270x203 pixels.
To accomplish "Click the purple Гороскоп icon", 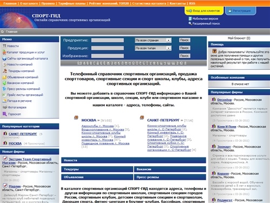I will click(5, 114).
